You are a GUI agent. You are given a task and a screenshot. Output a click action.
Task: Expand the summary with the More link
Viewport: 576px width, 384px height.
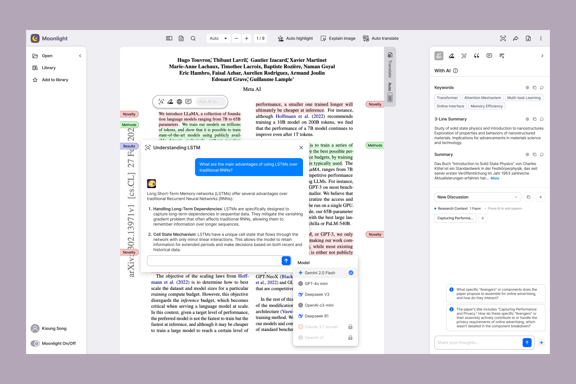(495, 178)
